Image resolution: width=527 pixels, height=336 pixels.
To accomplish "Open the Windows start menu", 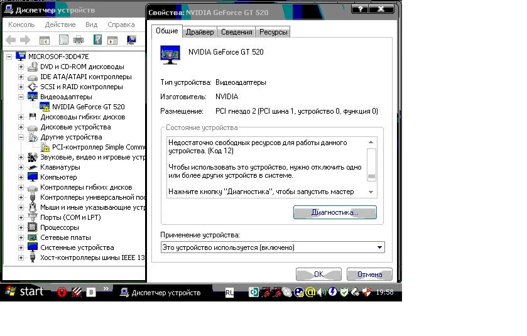I will coord(24,291).
